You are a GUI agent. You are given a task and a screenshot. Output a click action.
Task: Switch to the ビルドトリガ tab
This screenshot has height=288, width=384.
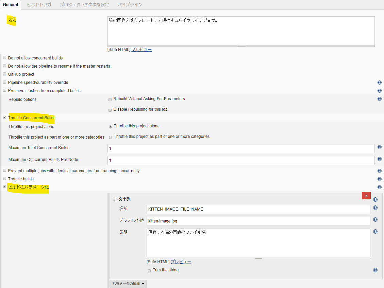click(x=39, y=5)
